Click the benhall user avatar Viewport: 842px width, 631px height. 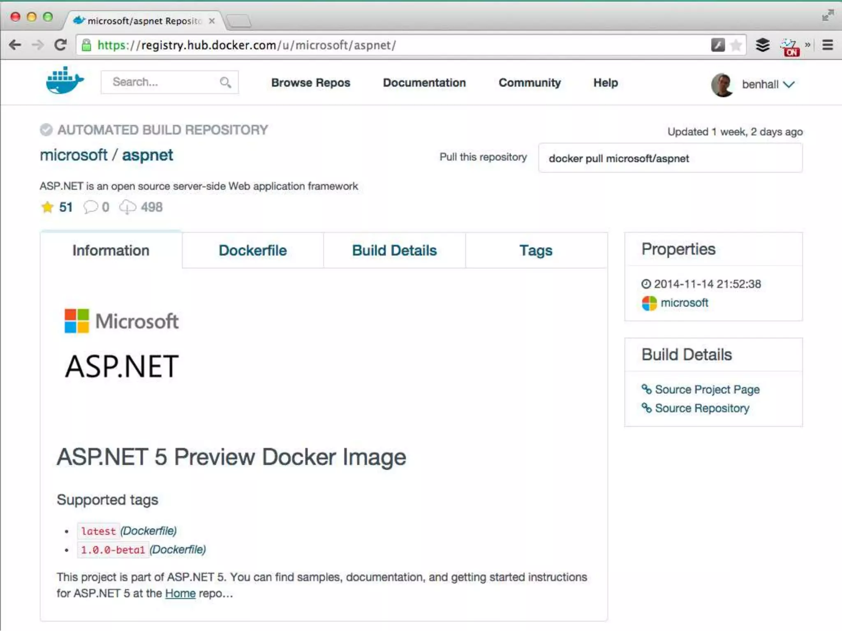click(x=722, y=85)
